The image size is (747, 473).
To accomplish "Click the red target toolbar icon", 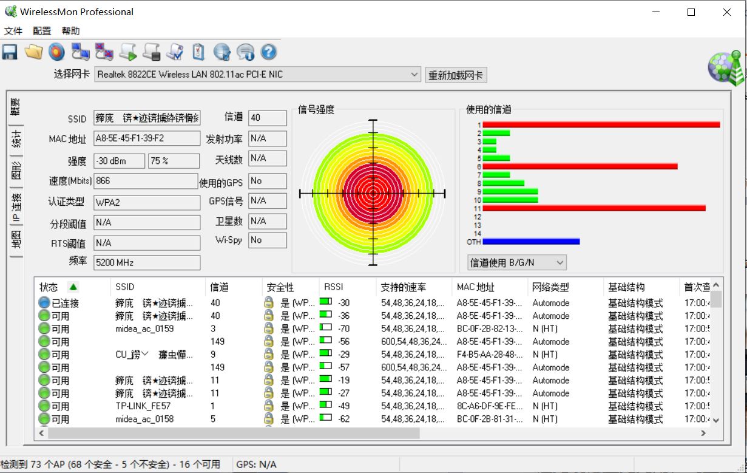I will coord(56,52).
